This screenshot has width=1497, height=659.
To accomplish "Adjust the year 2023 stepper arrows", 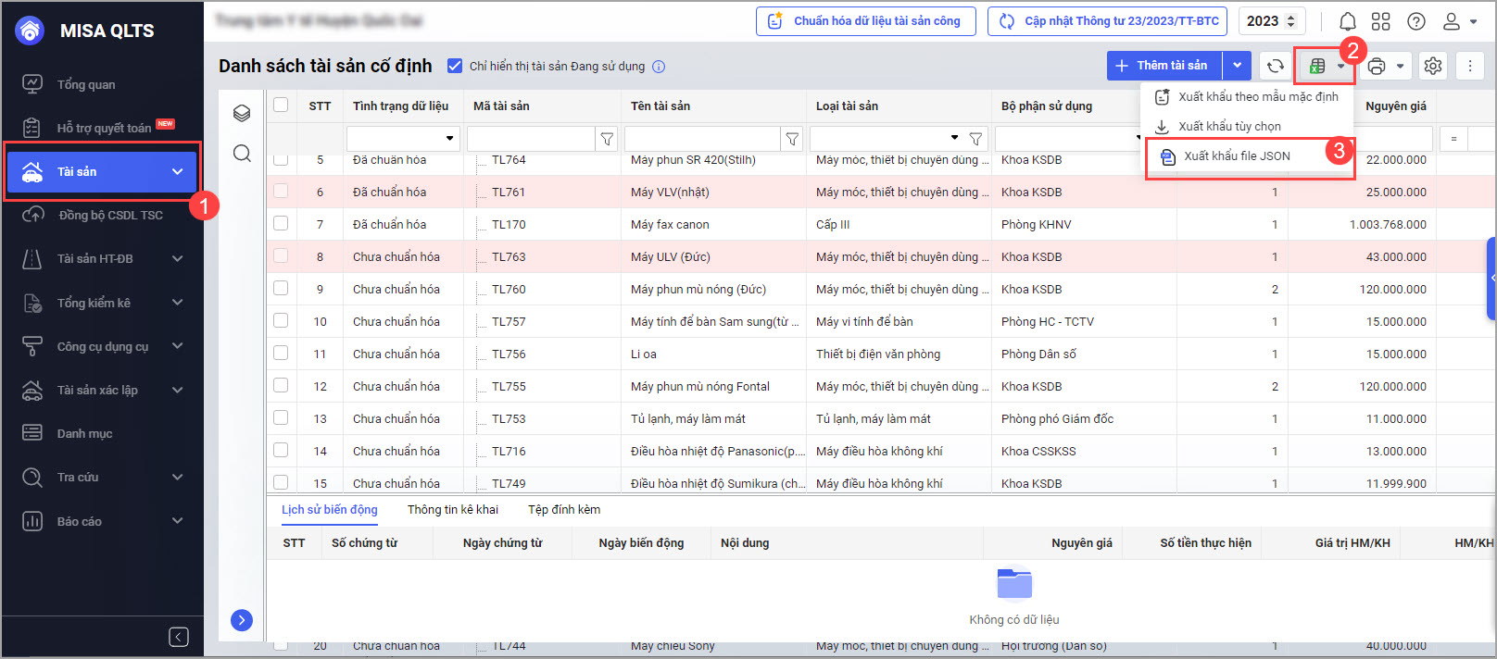I will [x=1290, y=21].
